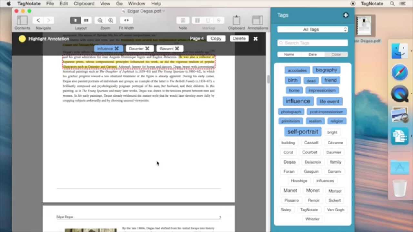The width and height of the screenshot is (413, 232).
Task: Open Applications folder in Dock
Action: (400, 167)
